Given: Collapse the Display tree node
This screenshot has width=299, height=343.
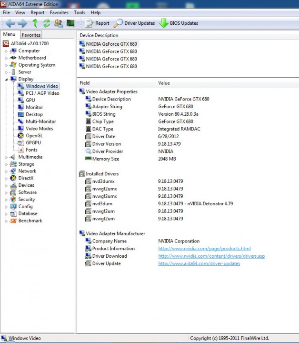Looking at the screenshot, I should point(6,80).
